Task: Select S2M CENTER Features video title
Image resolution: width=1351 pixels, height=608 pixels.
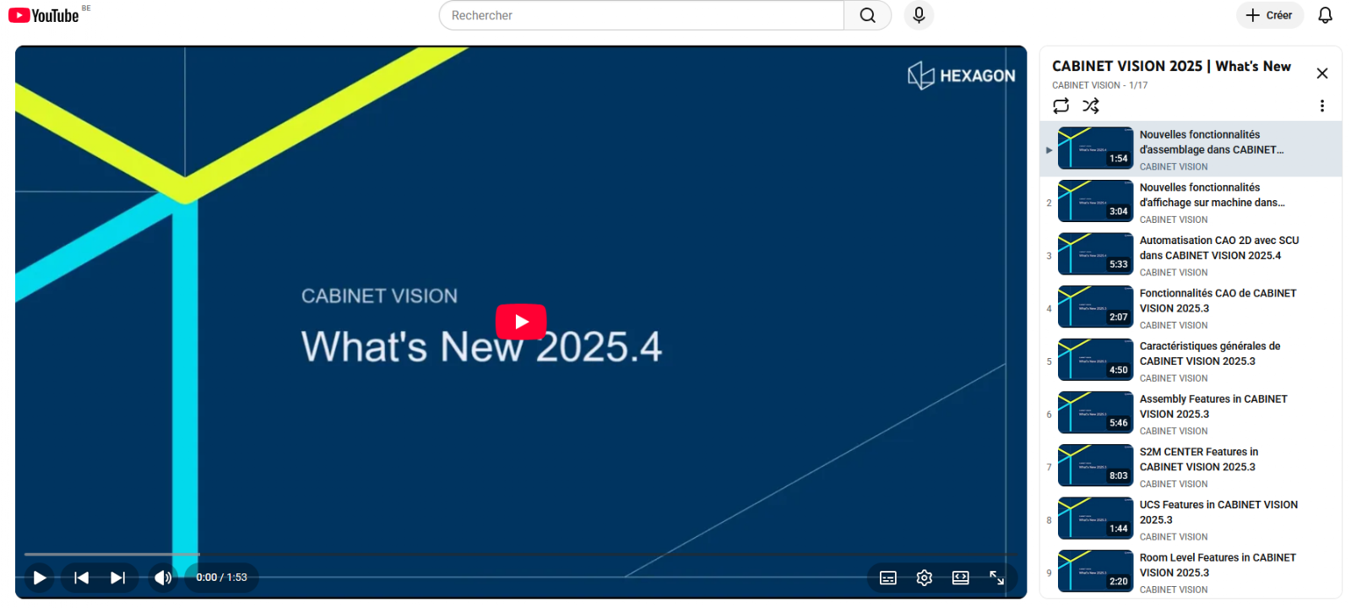Action: pos(1199,459)
